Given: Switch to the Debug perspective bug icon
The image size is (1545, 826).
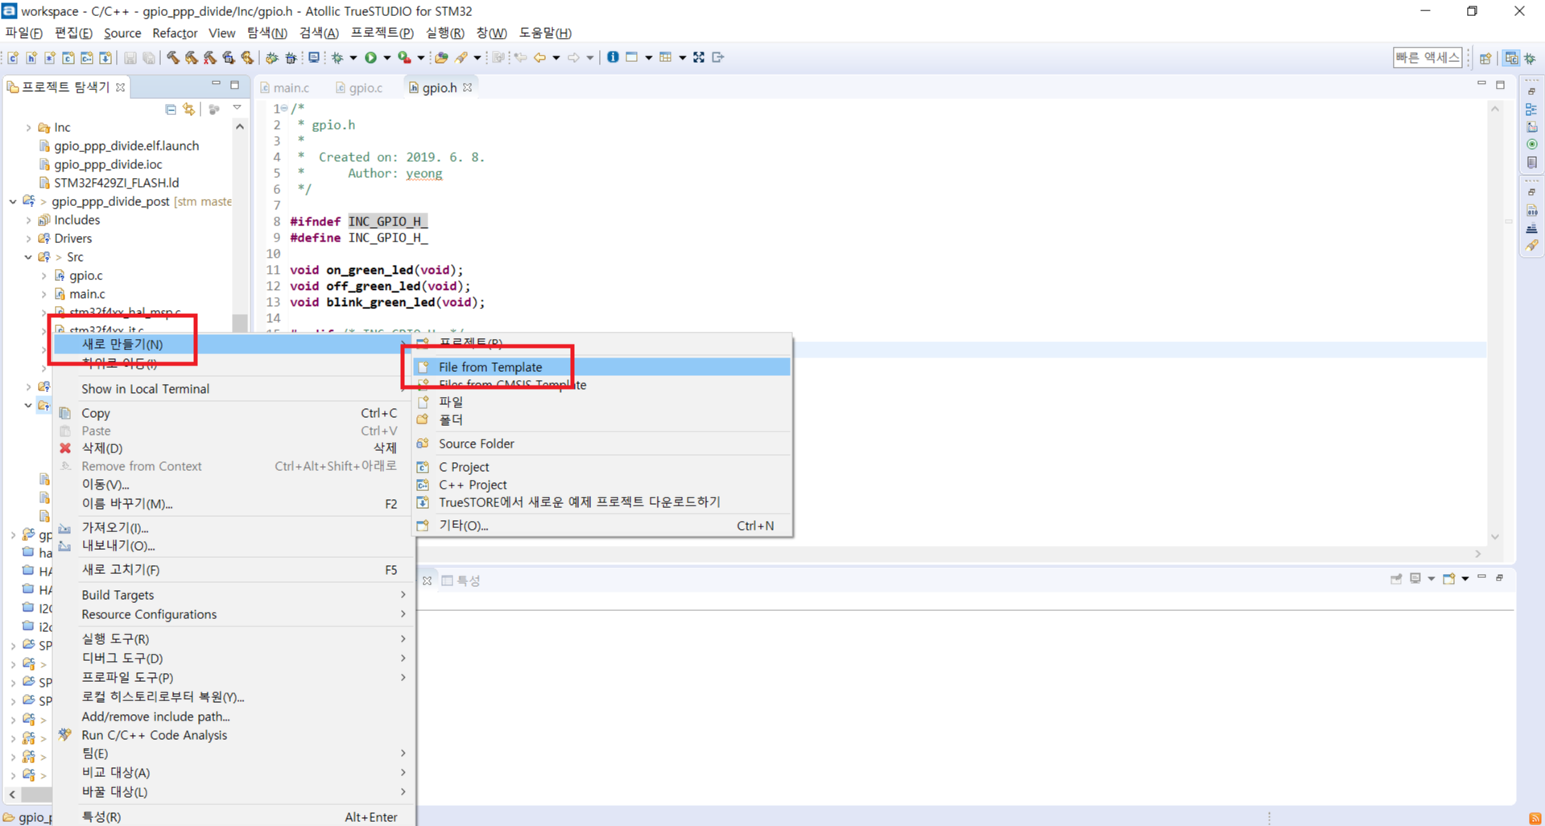Looking at the screenshot, I should (1530, 58).
